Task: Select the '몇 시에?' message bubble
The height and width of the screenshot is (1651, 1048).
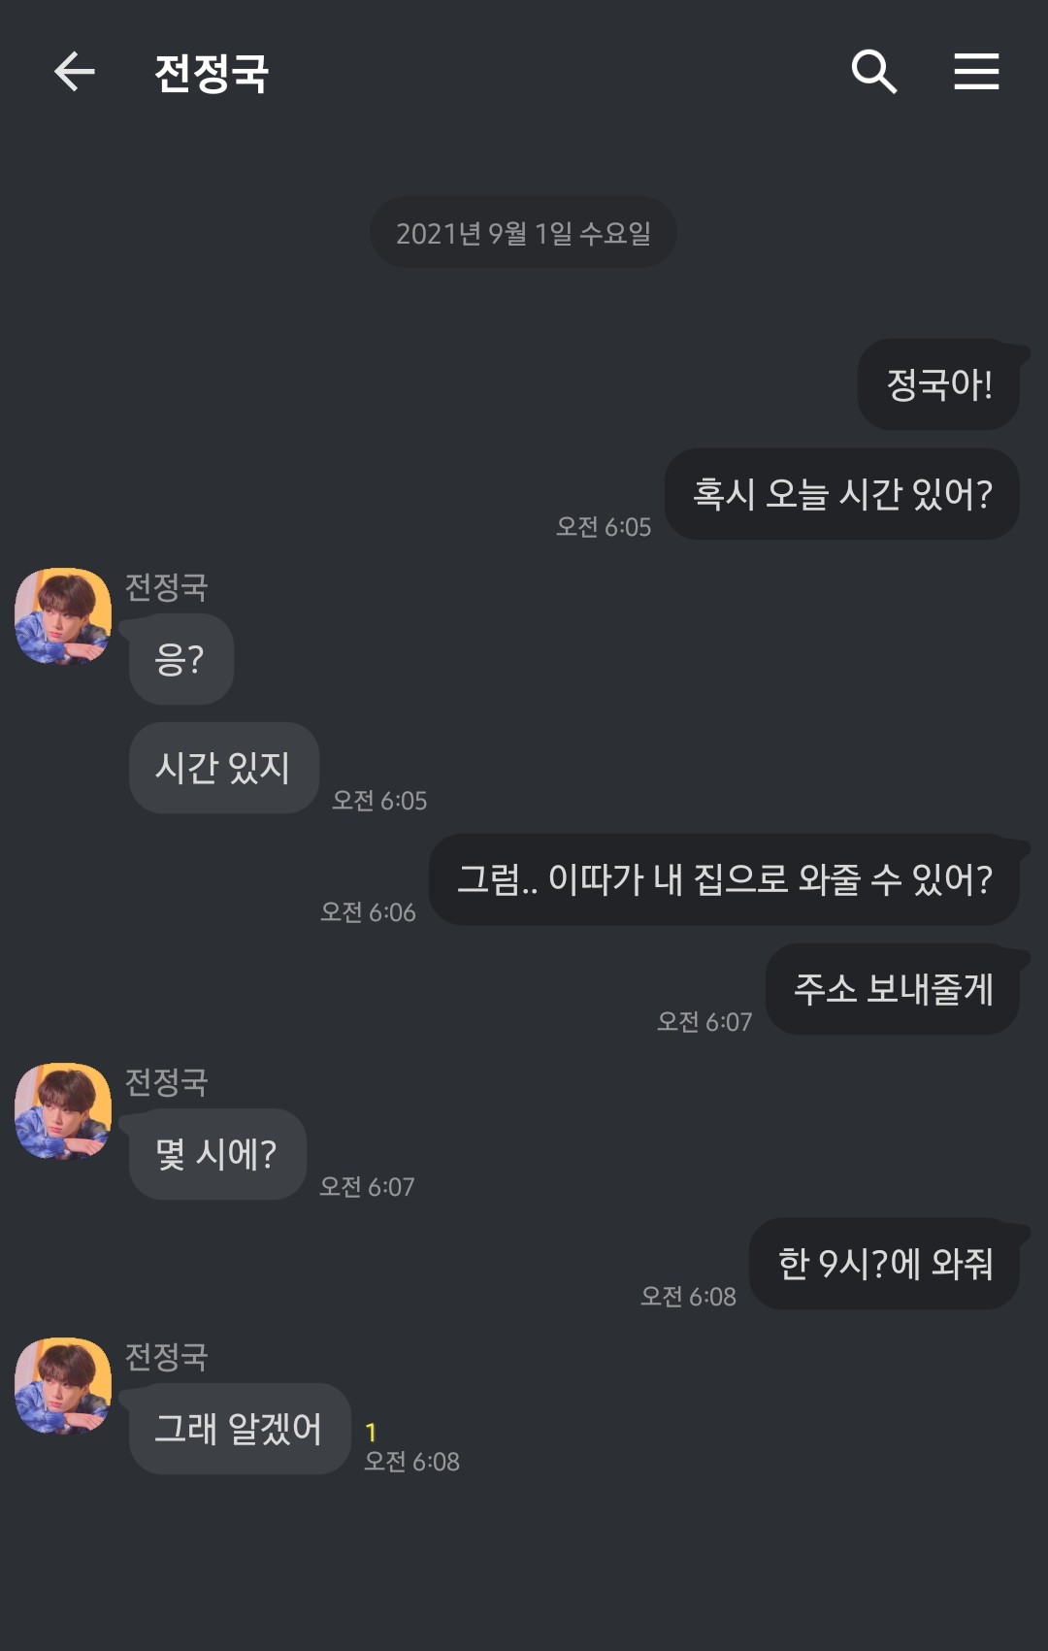Action: pos(217,1155)
